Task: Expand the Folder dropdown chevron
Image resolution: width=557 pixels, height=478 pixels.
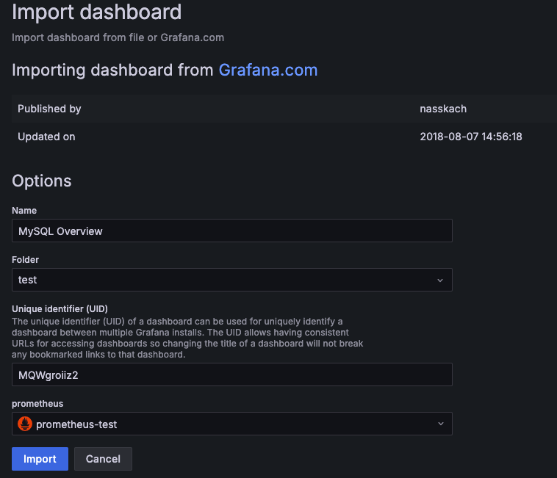Action: pyautogui.click(x=440, y=280)
